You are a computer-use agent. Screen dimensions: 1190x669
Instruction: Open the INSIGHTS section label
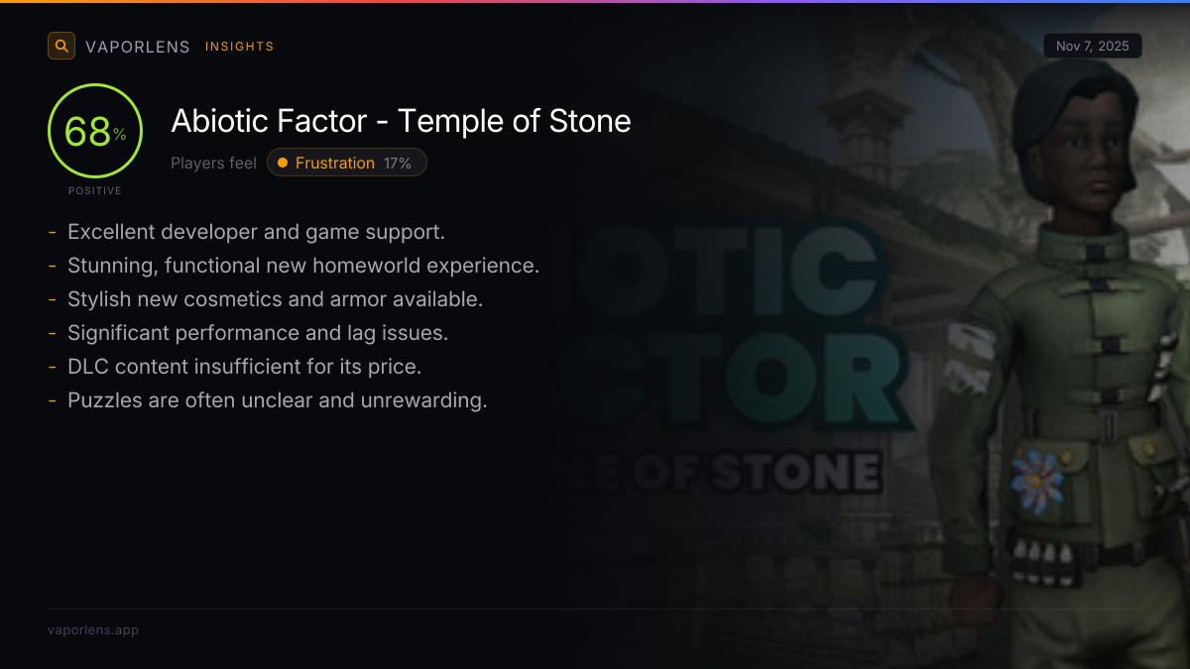point(239,47)
